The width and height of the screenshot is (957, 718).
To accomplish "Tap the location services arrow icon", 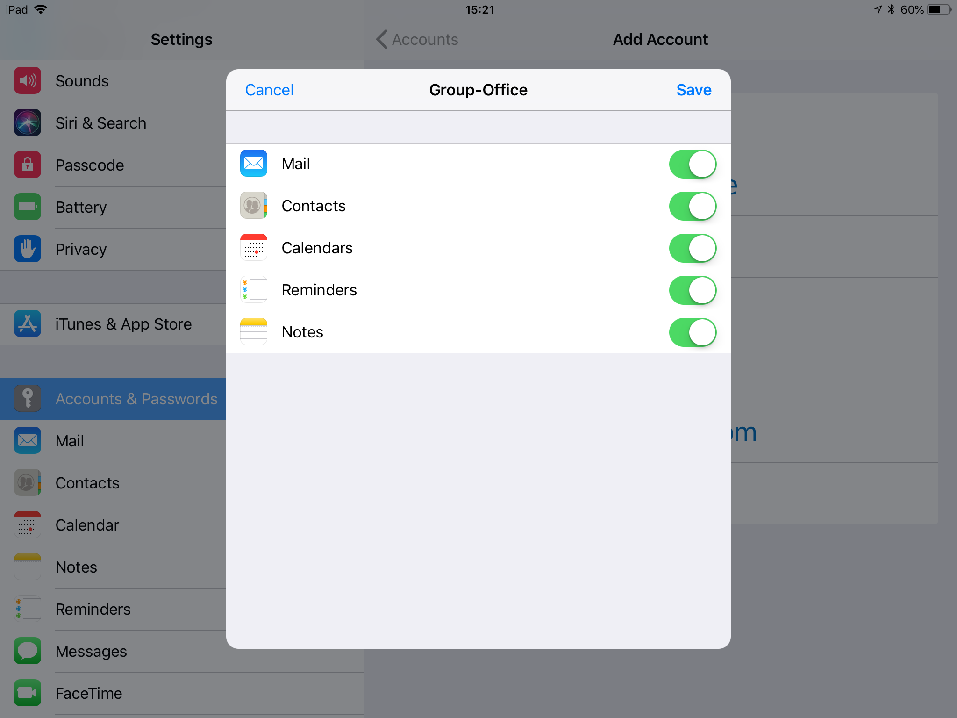I will click(878, 9).
